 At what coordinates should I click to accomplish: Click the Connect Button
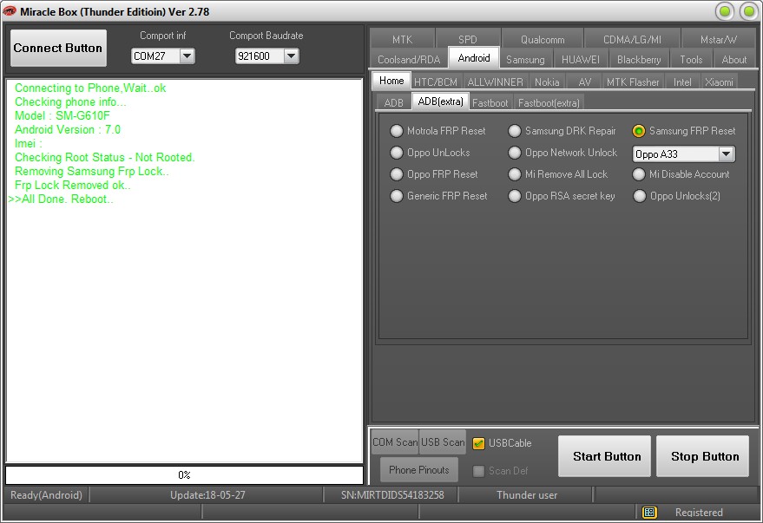[58, 48]
